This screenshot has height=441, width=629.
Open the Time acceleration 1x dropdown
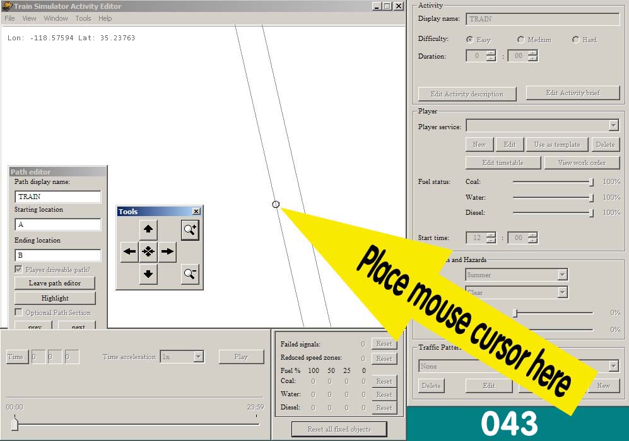pos(198,357)
